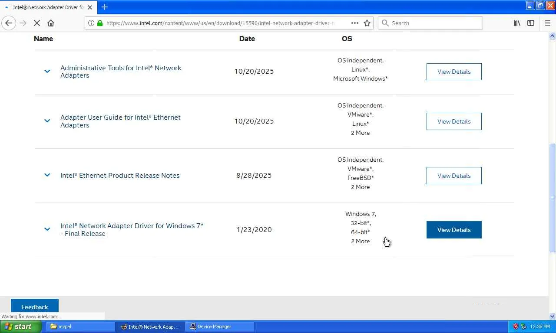View Details for Ethernet Product Release Notes
Image resolution: width=556 pixels, height=333 pixels.
[x=454, y=176]
